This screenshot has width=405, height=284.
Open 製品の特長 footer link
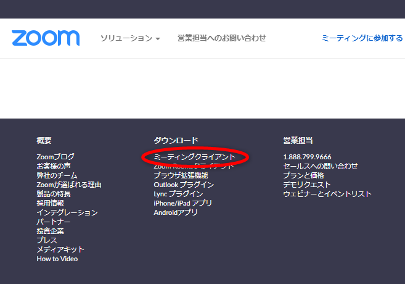[54, 194]
